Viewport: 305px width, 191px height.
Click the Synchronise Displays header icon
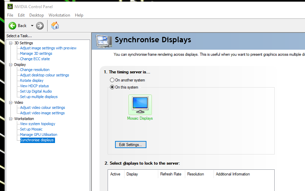coord(104,41)
